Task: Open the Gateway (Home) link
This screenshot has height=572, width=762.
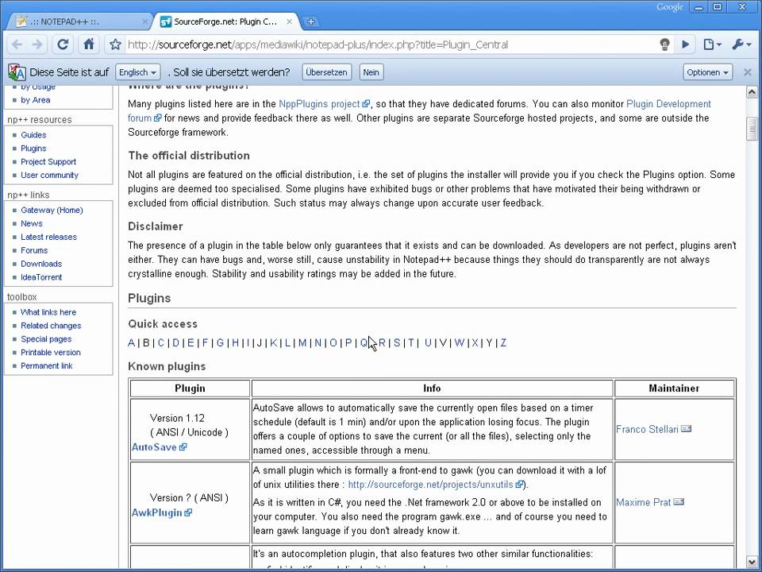Action: click(x=52, y=210)
